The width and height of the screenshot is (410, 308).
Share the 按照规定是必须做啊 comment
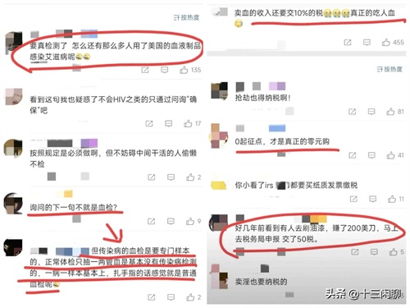(151, 177)
